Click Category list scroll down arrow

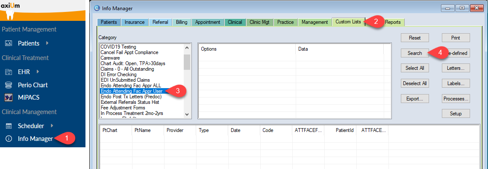coord(187,114)
